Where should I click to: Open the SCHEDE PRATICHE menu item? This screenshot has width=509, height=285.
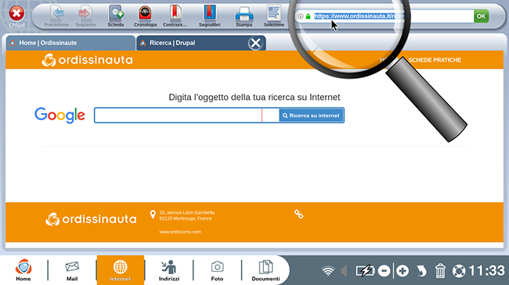(x=435, y=60)
